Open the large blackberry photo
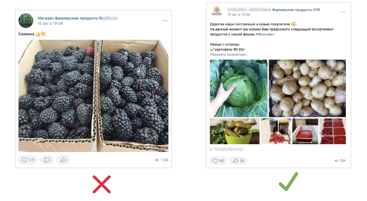367x201 pixels. tap(93, 96)
